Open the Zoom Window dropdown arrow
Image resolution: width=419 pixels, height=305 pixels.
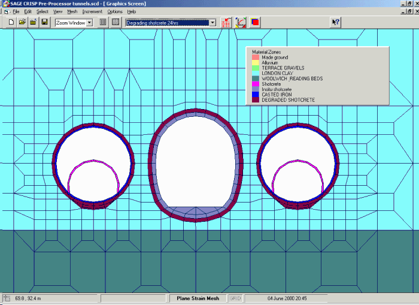coord(90,23)
